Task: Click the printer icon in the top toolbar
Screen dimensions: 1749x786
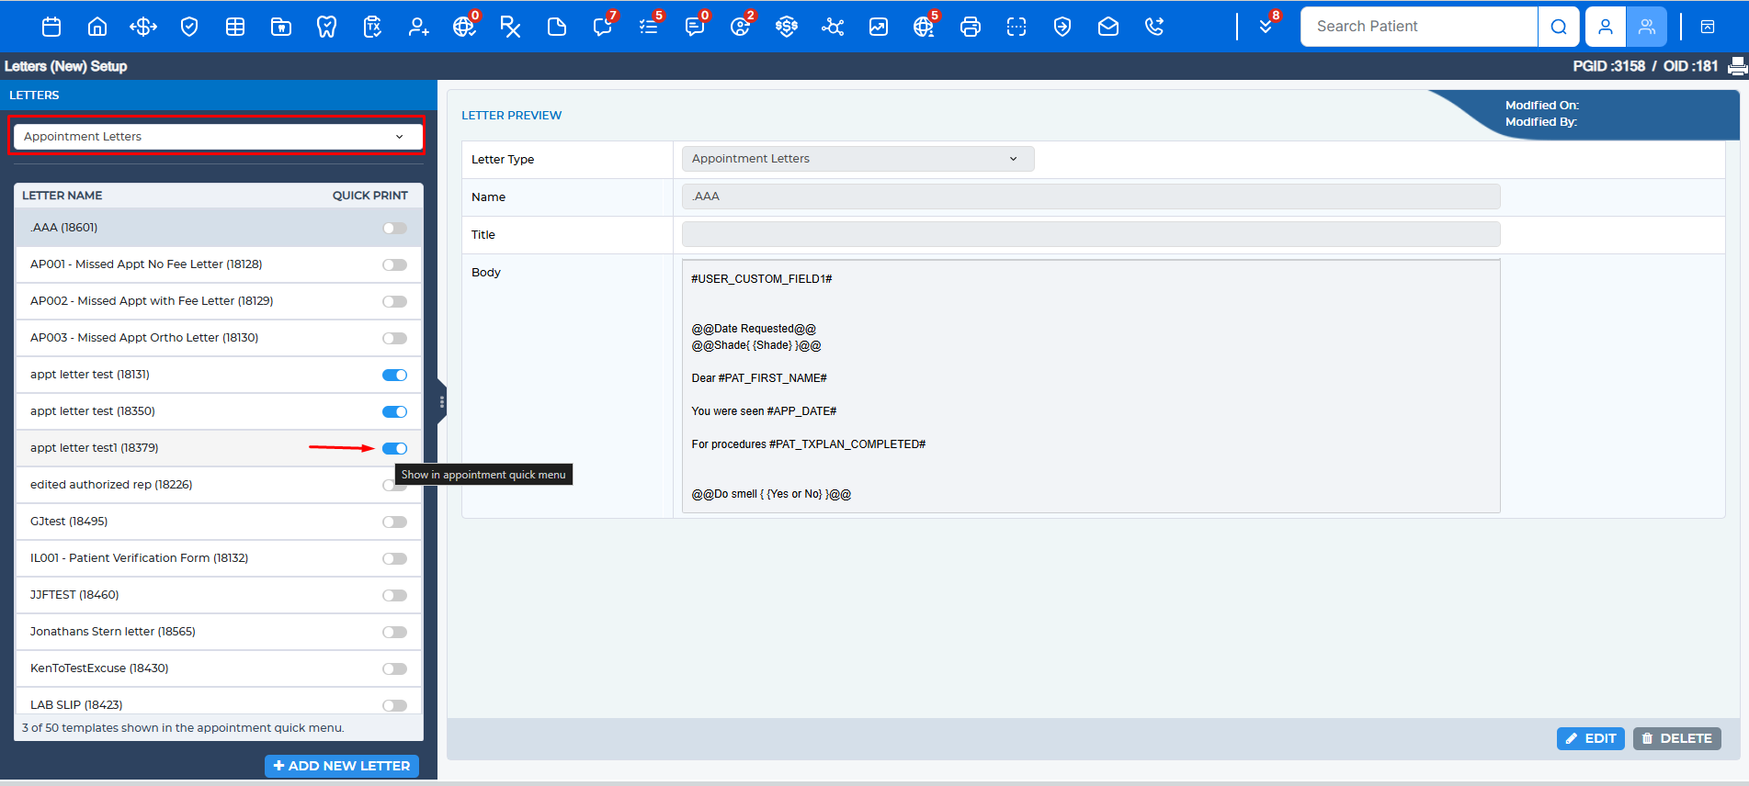Action: [970, 27]
